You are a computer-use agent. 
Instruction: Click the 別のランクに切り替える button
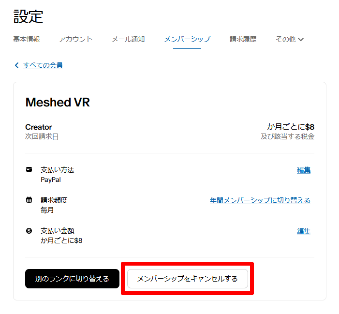point(72,279)
